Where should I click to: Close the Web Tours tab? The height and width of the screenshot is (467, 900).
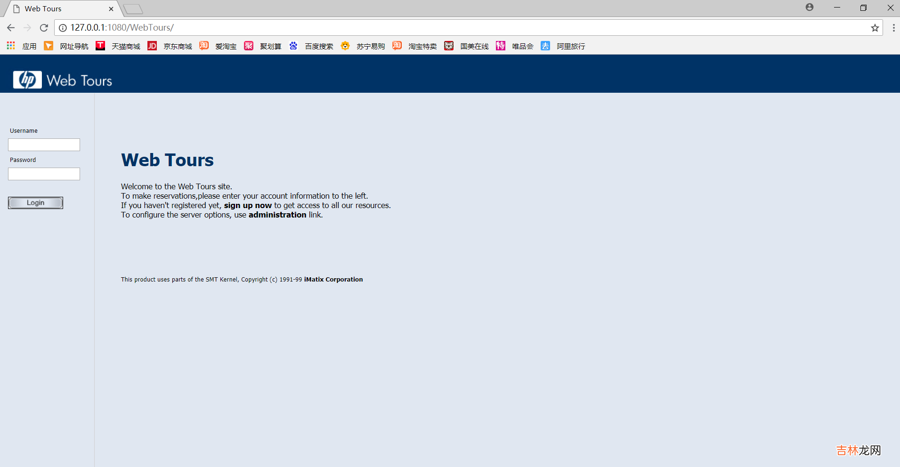point(111,9)
